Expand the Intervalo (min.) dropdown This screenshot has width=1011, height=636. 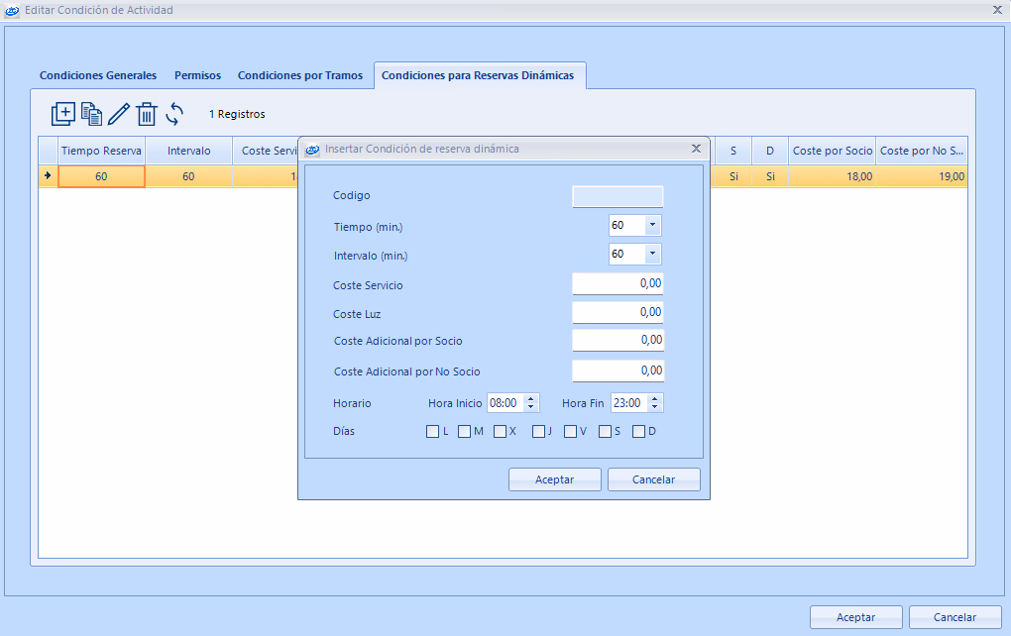click(x=652, y=255)
